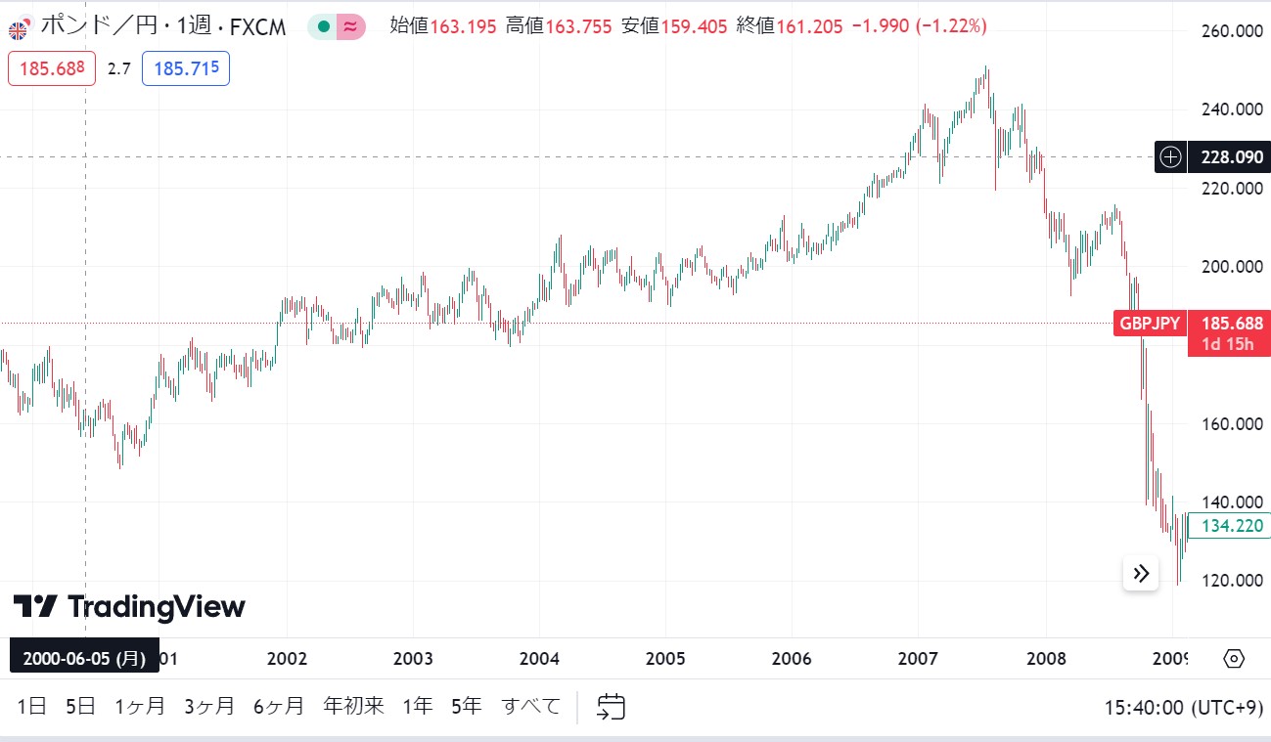
Task: Click the plus icon beside 228.090
Action: point(1171,156)
